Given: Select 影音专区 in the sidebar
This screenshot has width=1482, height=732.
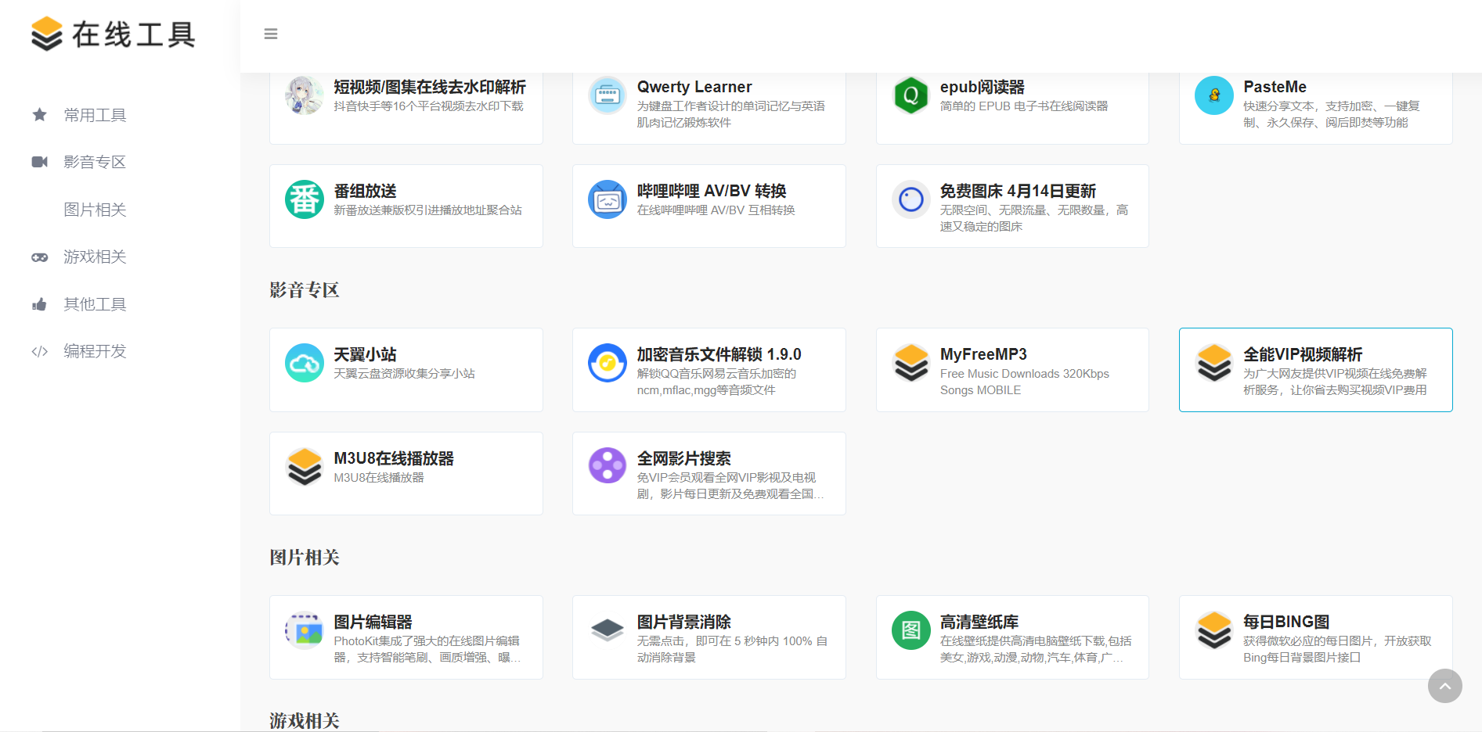Looking at the screenshot, I should click(x=95, y=162).
